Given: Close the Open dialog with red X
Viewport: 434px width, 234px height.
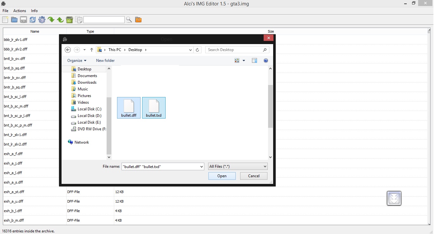Looking at the screenshot, I should (268, 38).
